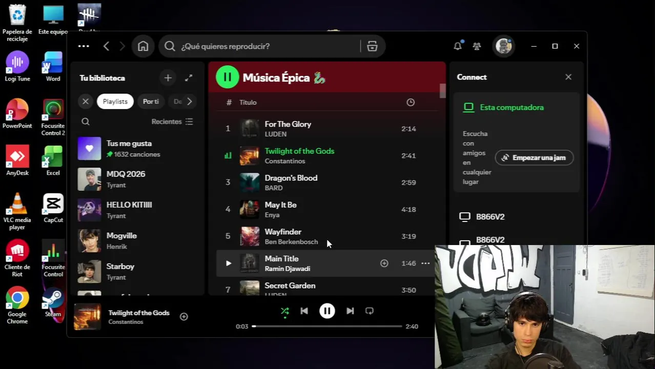Click the Twilight of the Gods track title in the list
The width and height of the screenshot is (655, 369).
pos(299,151)
